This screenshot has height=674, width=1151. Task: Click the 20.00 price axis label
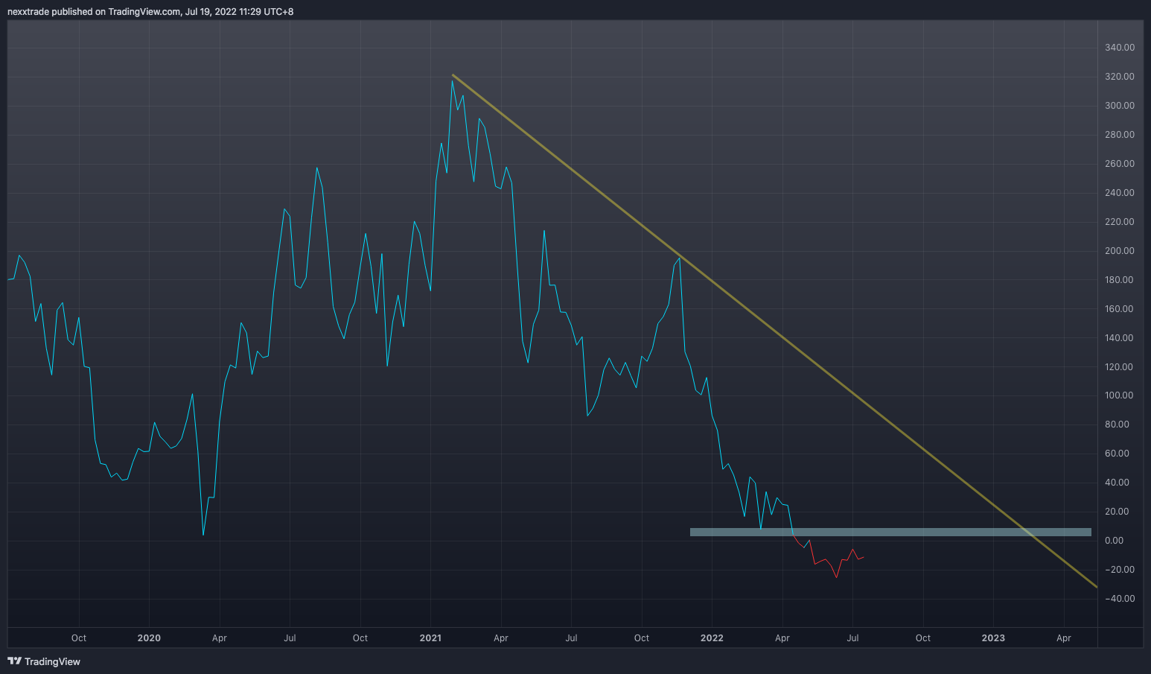pyautogui.click(x=1117, y=512)
